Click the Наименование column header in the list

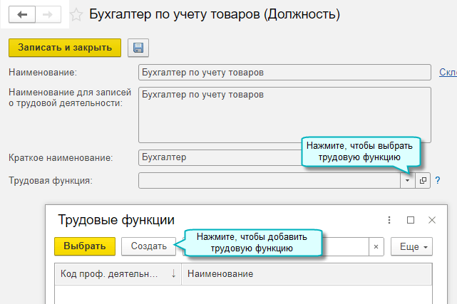tap(307, 274)
